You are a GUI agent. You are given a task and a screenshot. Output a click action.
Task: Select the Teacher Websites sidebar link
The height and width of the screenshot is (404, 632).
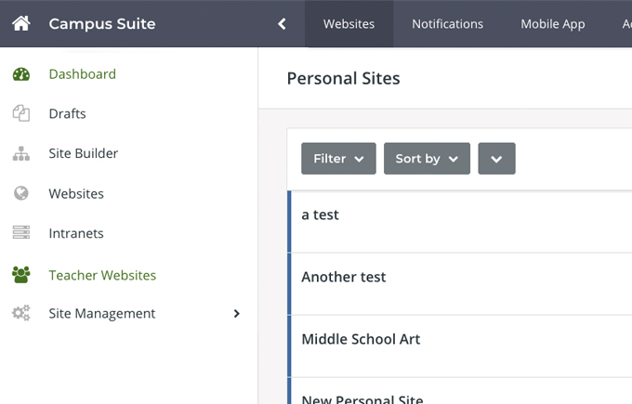point(102,275)
